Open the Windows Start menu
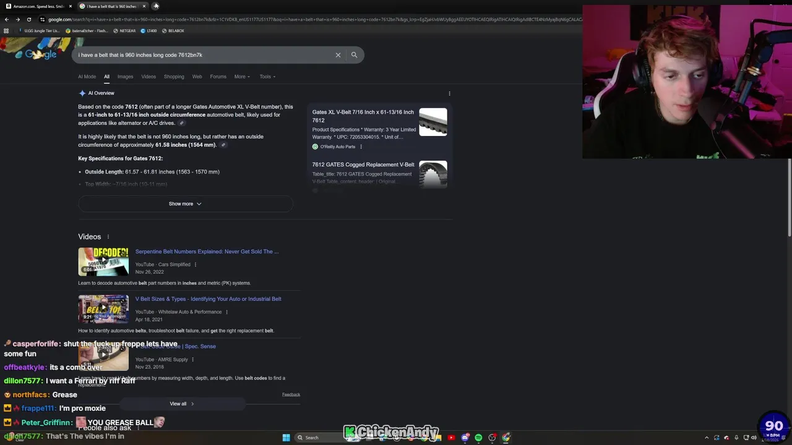792x445 pixels. tap(286, 438)
